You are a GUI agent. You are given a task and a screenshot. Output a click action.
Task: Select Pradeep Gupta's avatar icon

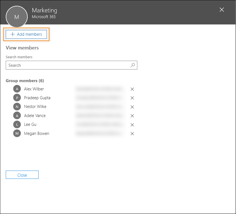coord(17,98)
